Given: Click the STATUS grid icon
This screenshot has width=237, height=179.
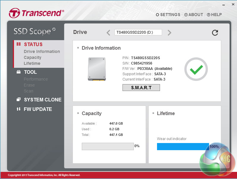Looking at the screenshot, I should click(19, 44).
